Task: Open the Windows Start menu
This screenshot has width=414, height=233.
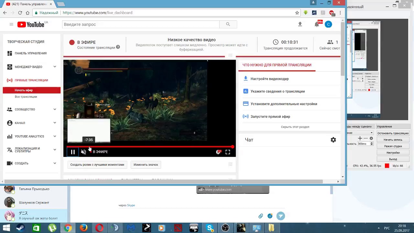Action: (6, 228)
